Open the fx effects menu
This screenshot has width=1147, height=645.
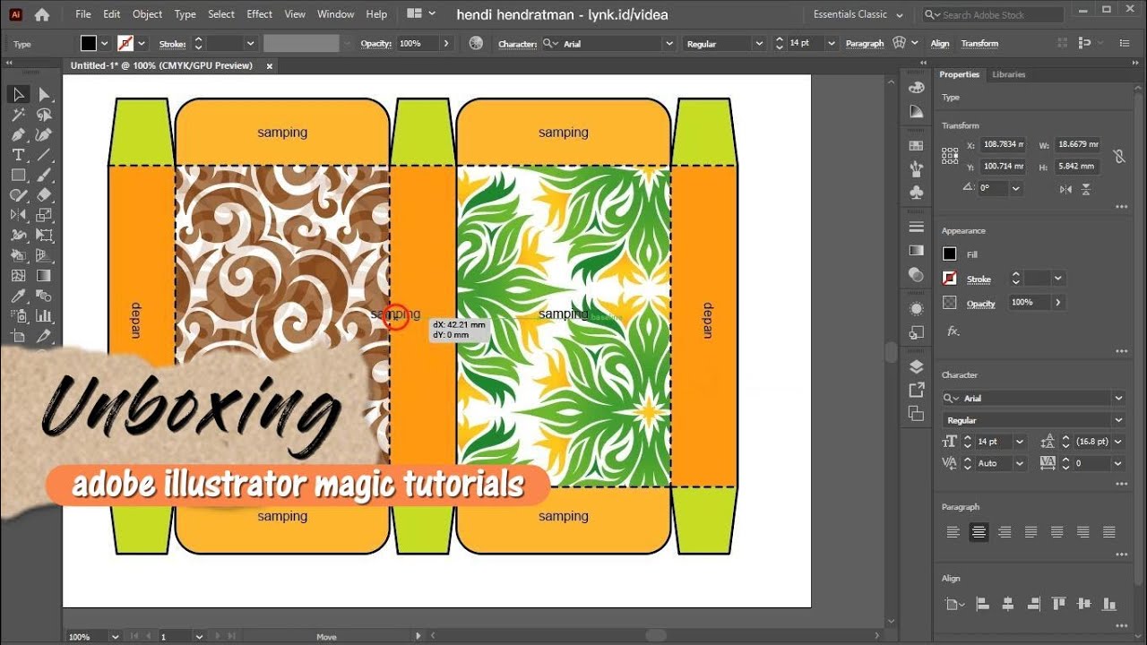pos(953,331)
